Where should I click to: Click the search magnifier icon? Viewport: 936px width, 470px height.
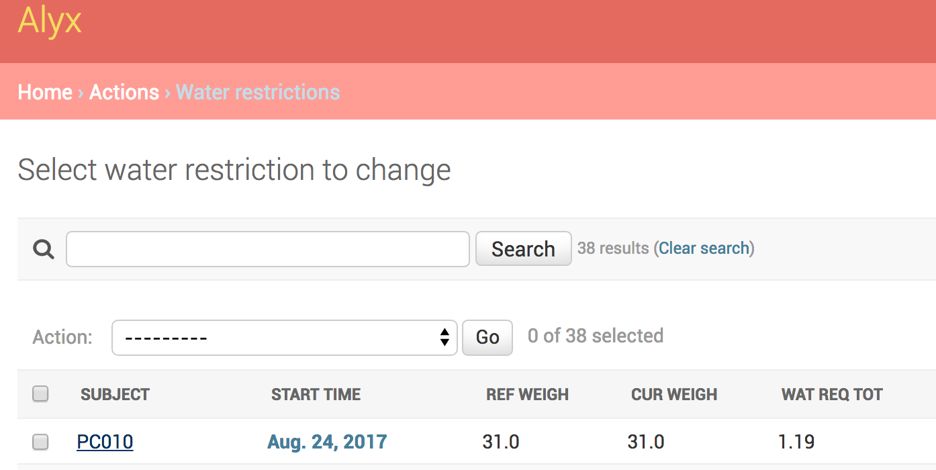[42, 248]
